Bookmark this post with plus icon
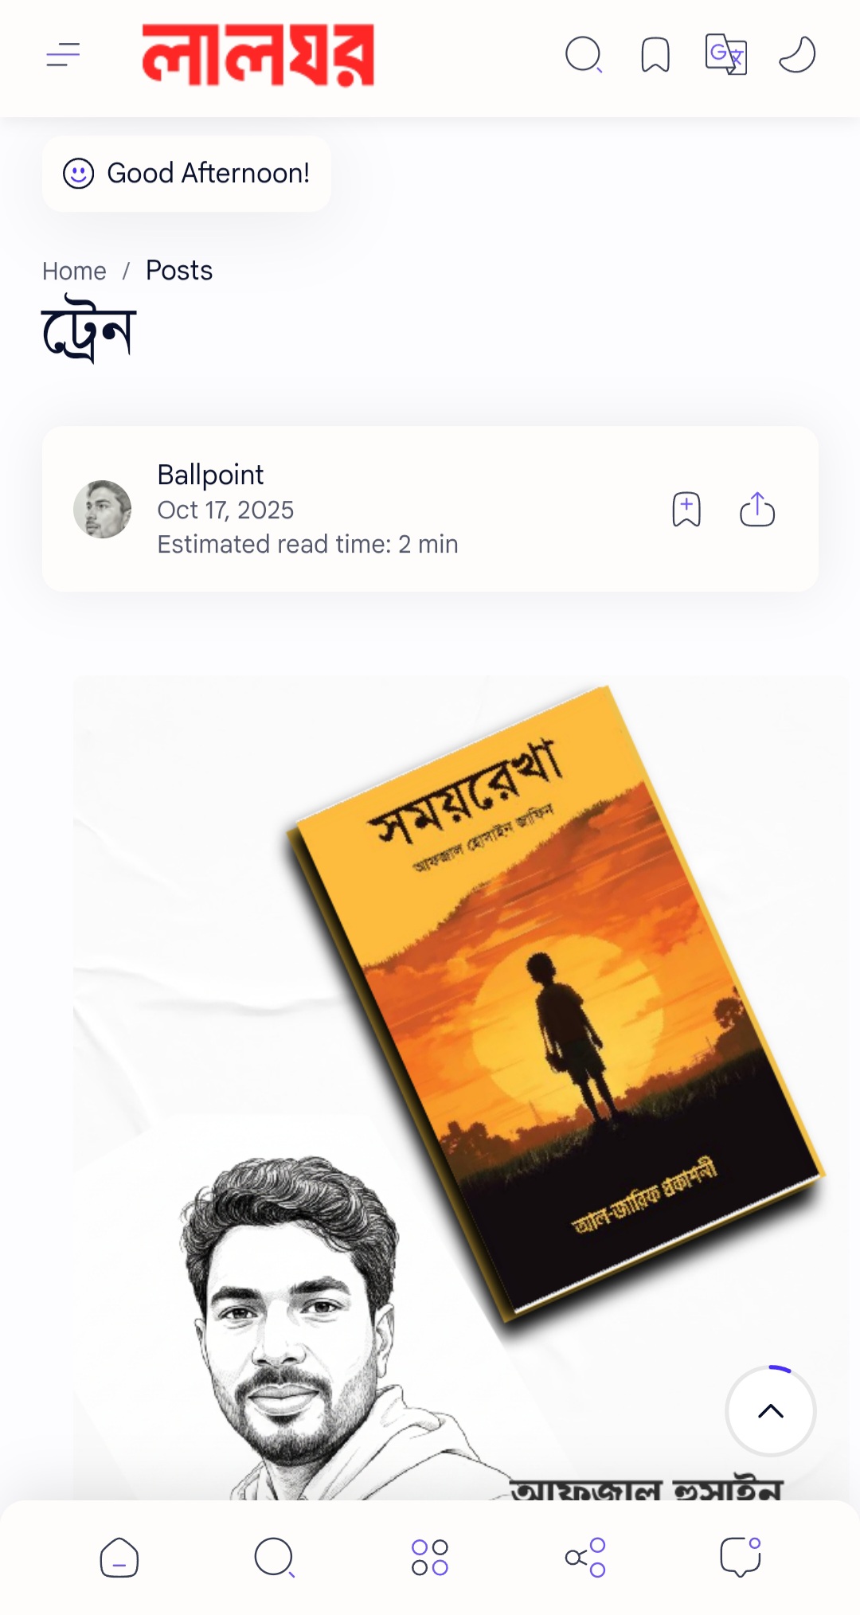The image size is (860, 1615). pos(686,510)
